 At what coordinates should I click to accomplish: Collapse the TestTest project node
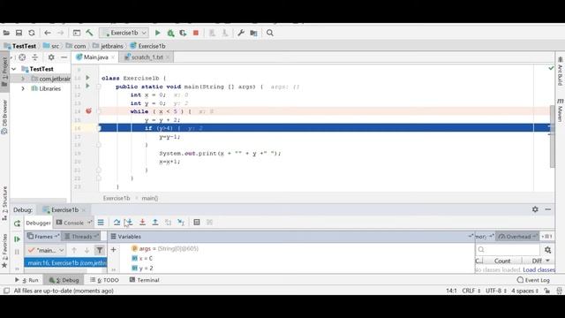(x=14, y=69)
